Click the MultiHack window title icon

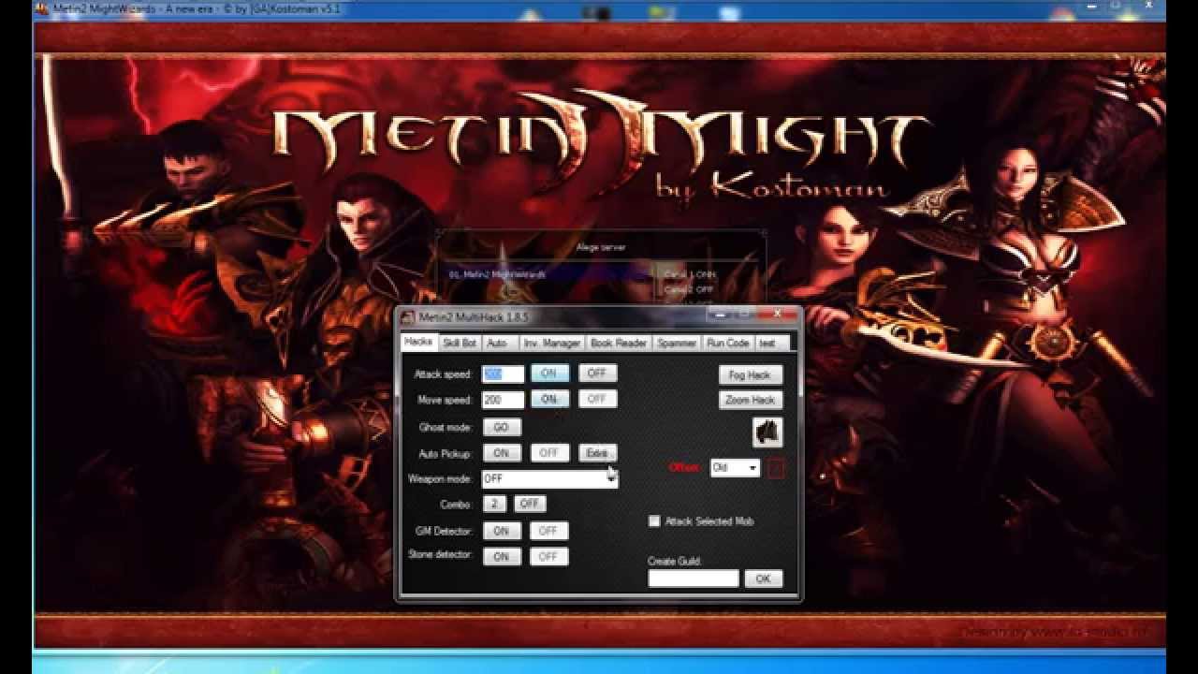[x=408, y=317]
